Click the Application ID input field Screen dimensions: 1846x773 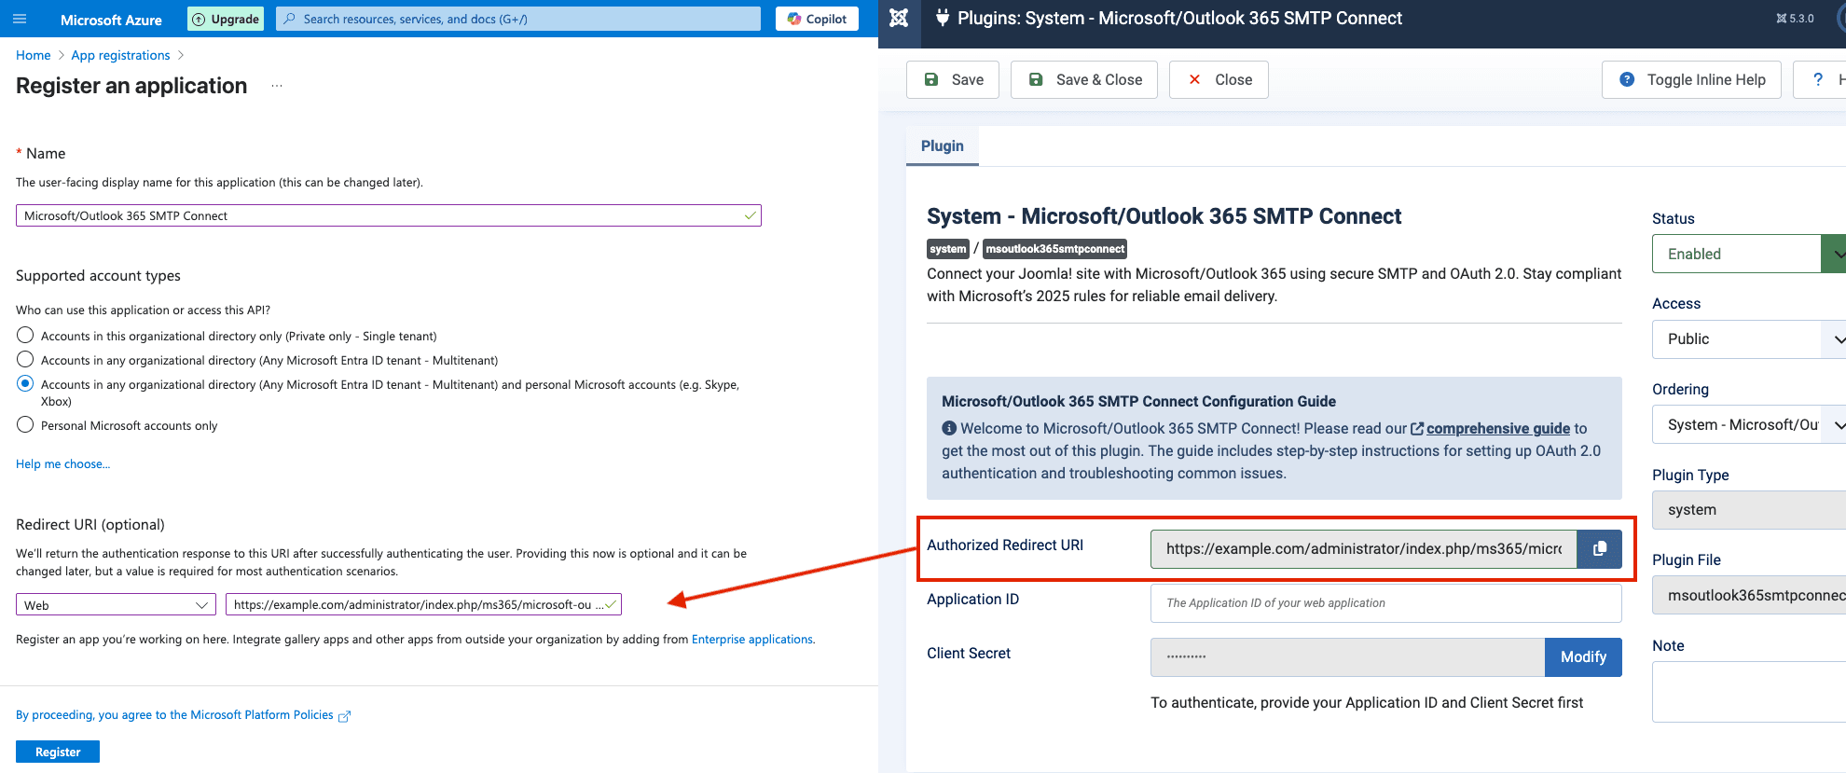tap(1385, 603)
